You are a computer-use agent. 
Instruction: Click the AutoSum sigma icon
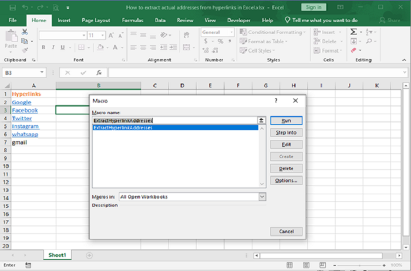pyautogui.click(x=353, y=32)
